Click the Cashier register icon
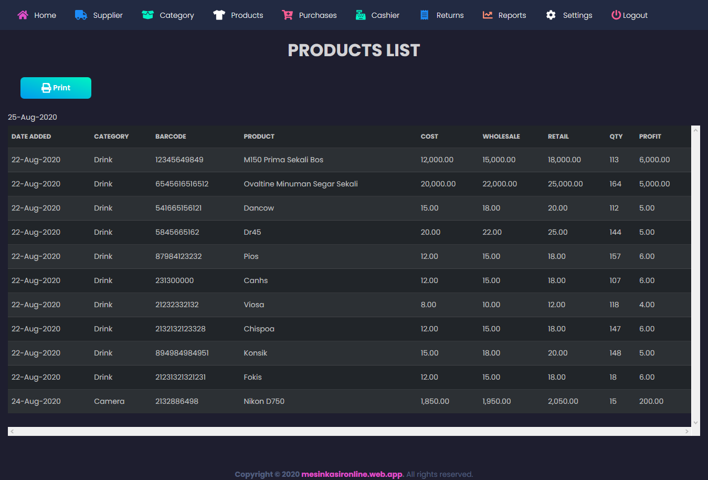 pyautogui.click(x=361, y=15)
